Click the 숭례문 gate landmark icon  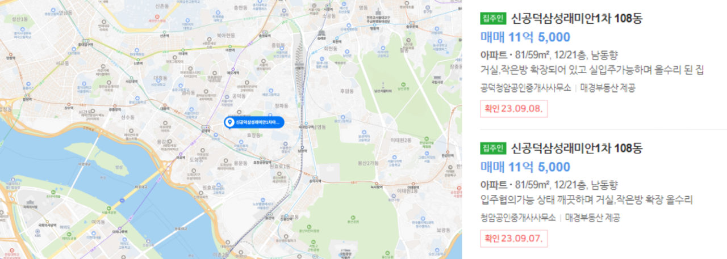coord(321,33)
